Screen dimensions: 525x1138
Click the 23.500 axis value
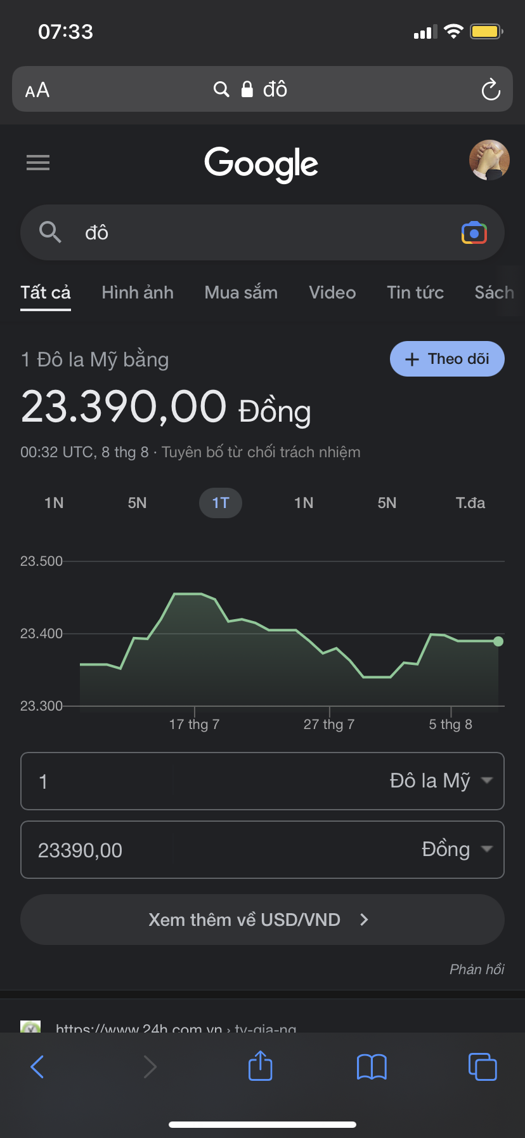42,561
